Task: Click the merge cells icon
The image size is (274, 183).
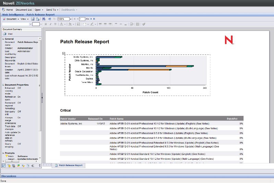Action: pos(138,24)
